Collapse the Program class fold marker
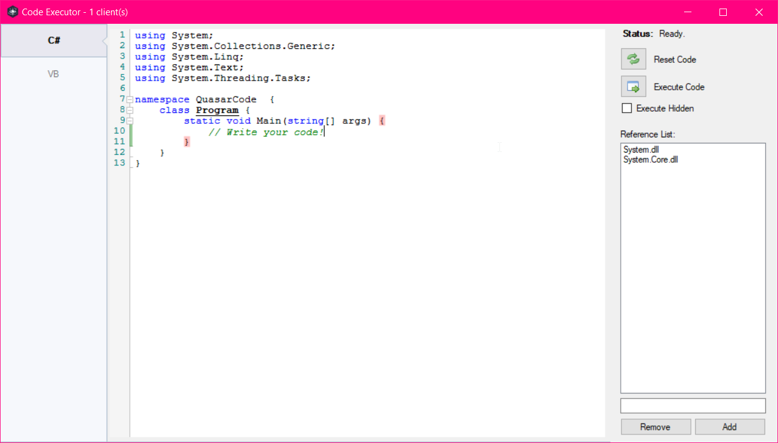Image resolution: width=778 pixels, height=443 pixels. coord(129,110)
